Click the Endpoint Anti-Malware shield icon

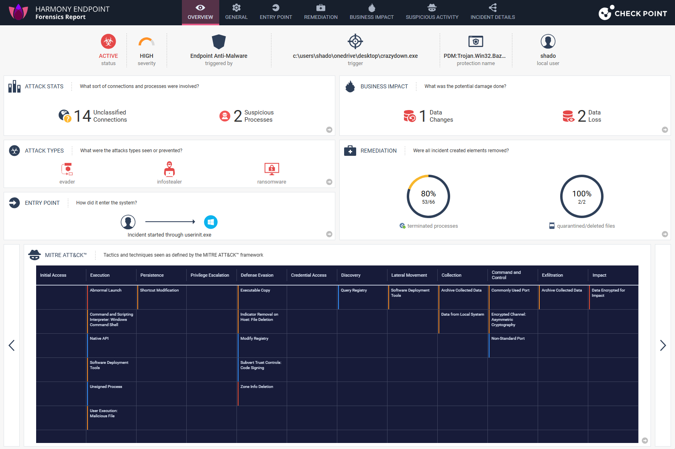click(219, 41)
